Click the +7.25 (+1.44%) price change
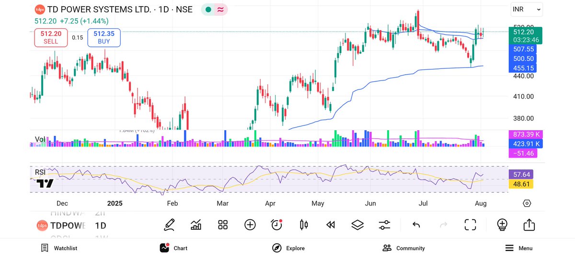 click(85, 21)
